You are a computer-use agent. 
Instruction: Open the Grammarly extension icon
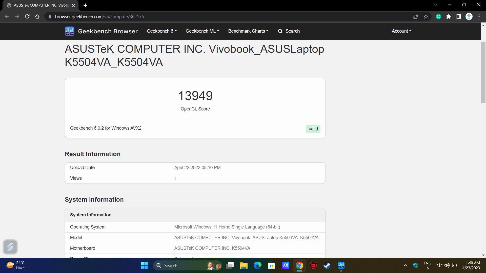pyautogui.click(x=439, y=17)
